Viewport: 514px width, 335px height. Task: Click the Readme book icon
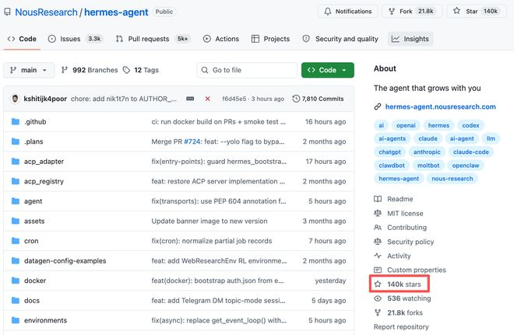[378, 199]
